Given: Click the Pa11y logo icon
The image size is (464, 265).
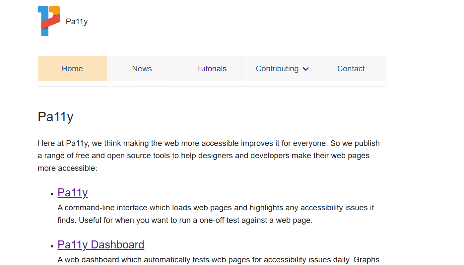Looking at the screenshot, I should (49, 21).
